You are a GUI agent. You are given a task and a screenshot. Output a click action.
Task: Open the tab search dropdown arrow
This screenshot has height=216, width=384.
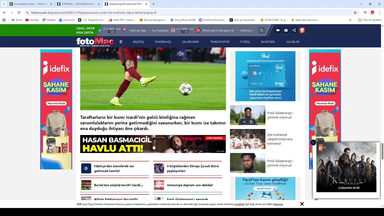click(x=4, y=4)
